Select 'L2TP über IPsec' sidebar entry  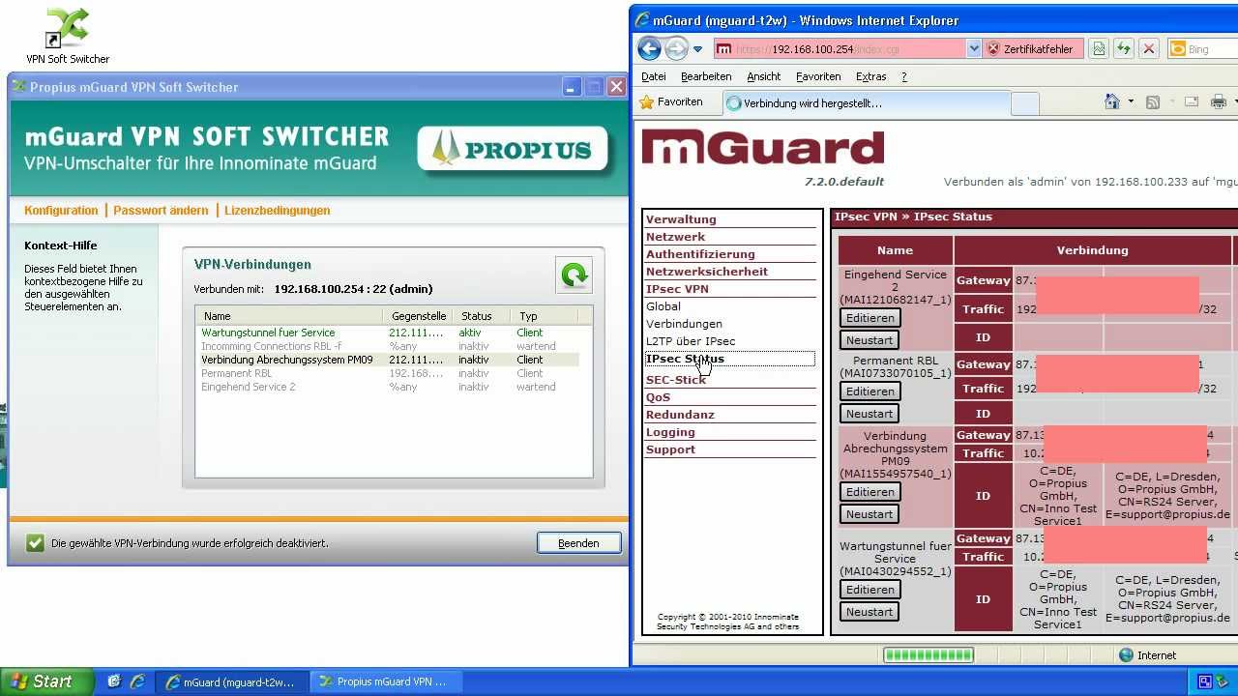click(691, 341)
